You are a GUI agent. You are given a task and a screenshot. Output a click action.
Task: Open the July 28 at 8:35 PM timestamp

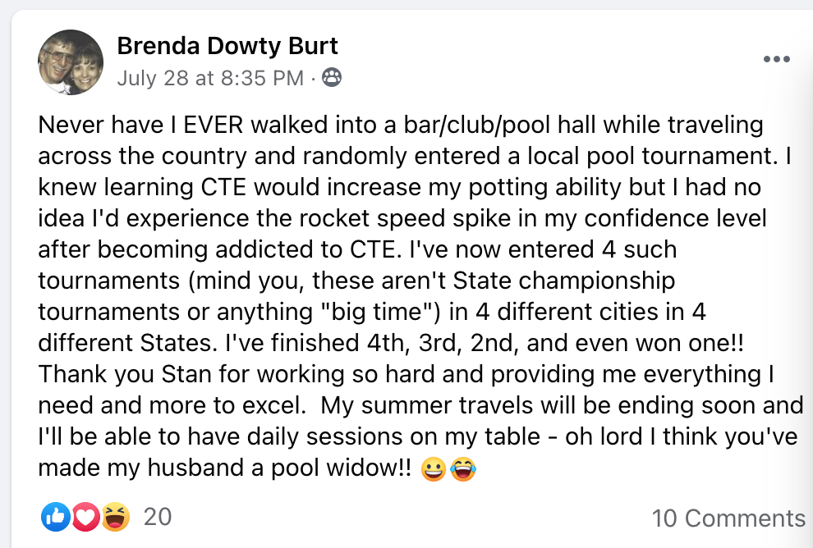(210, 78)
